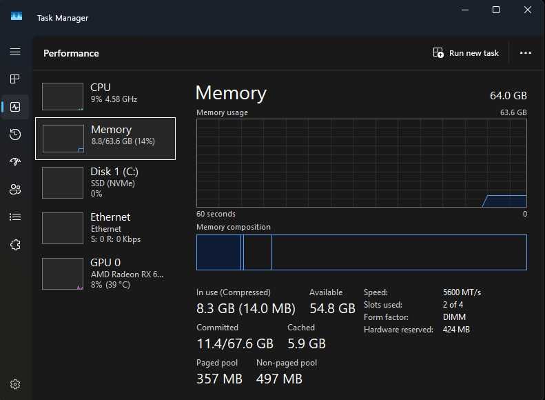Switch to the Users page

click(x=15, y=190)
